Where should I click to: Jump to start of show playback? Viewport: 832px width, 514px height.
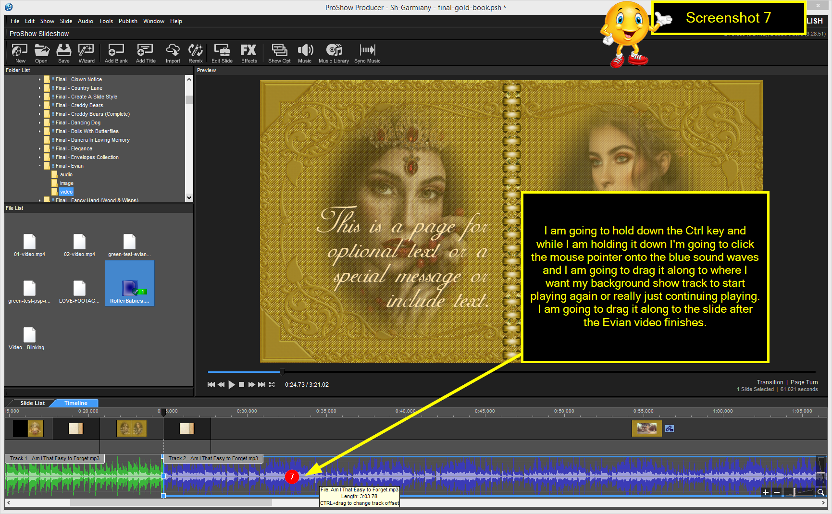pos(211,385)
